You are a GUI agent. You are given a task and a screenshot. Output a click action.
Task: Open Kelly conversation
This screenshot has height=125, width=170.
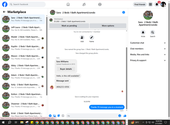tap(23, 86)
